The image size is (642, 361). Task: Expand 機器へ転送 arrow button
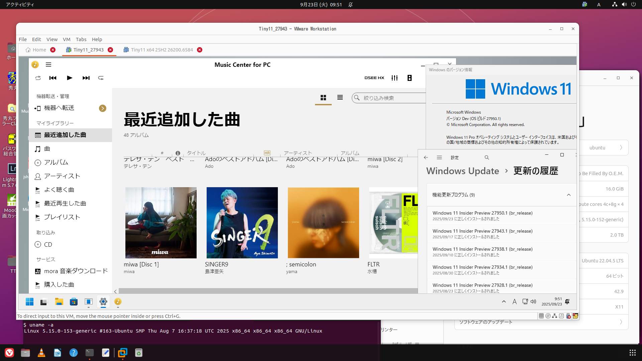click(x=103, y=108)
